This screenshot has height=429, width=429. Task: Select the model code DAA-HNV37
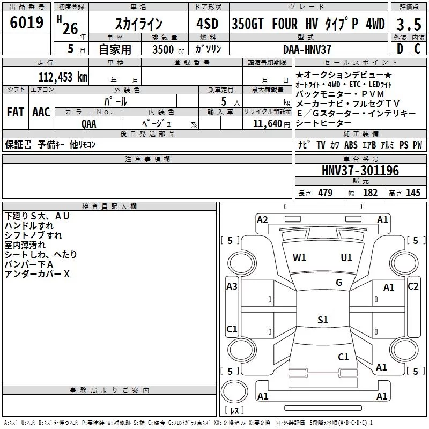point(307,49)
